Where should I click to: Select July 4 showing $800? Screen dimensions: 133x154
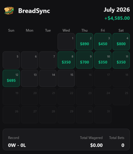click(x=121, y=42)
